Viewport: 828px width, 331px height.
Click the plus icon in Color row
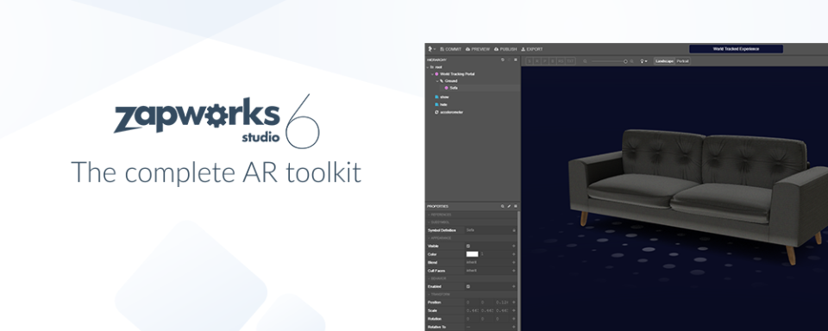(514, 254)
